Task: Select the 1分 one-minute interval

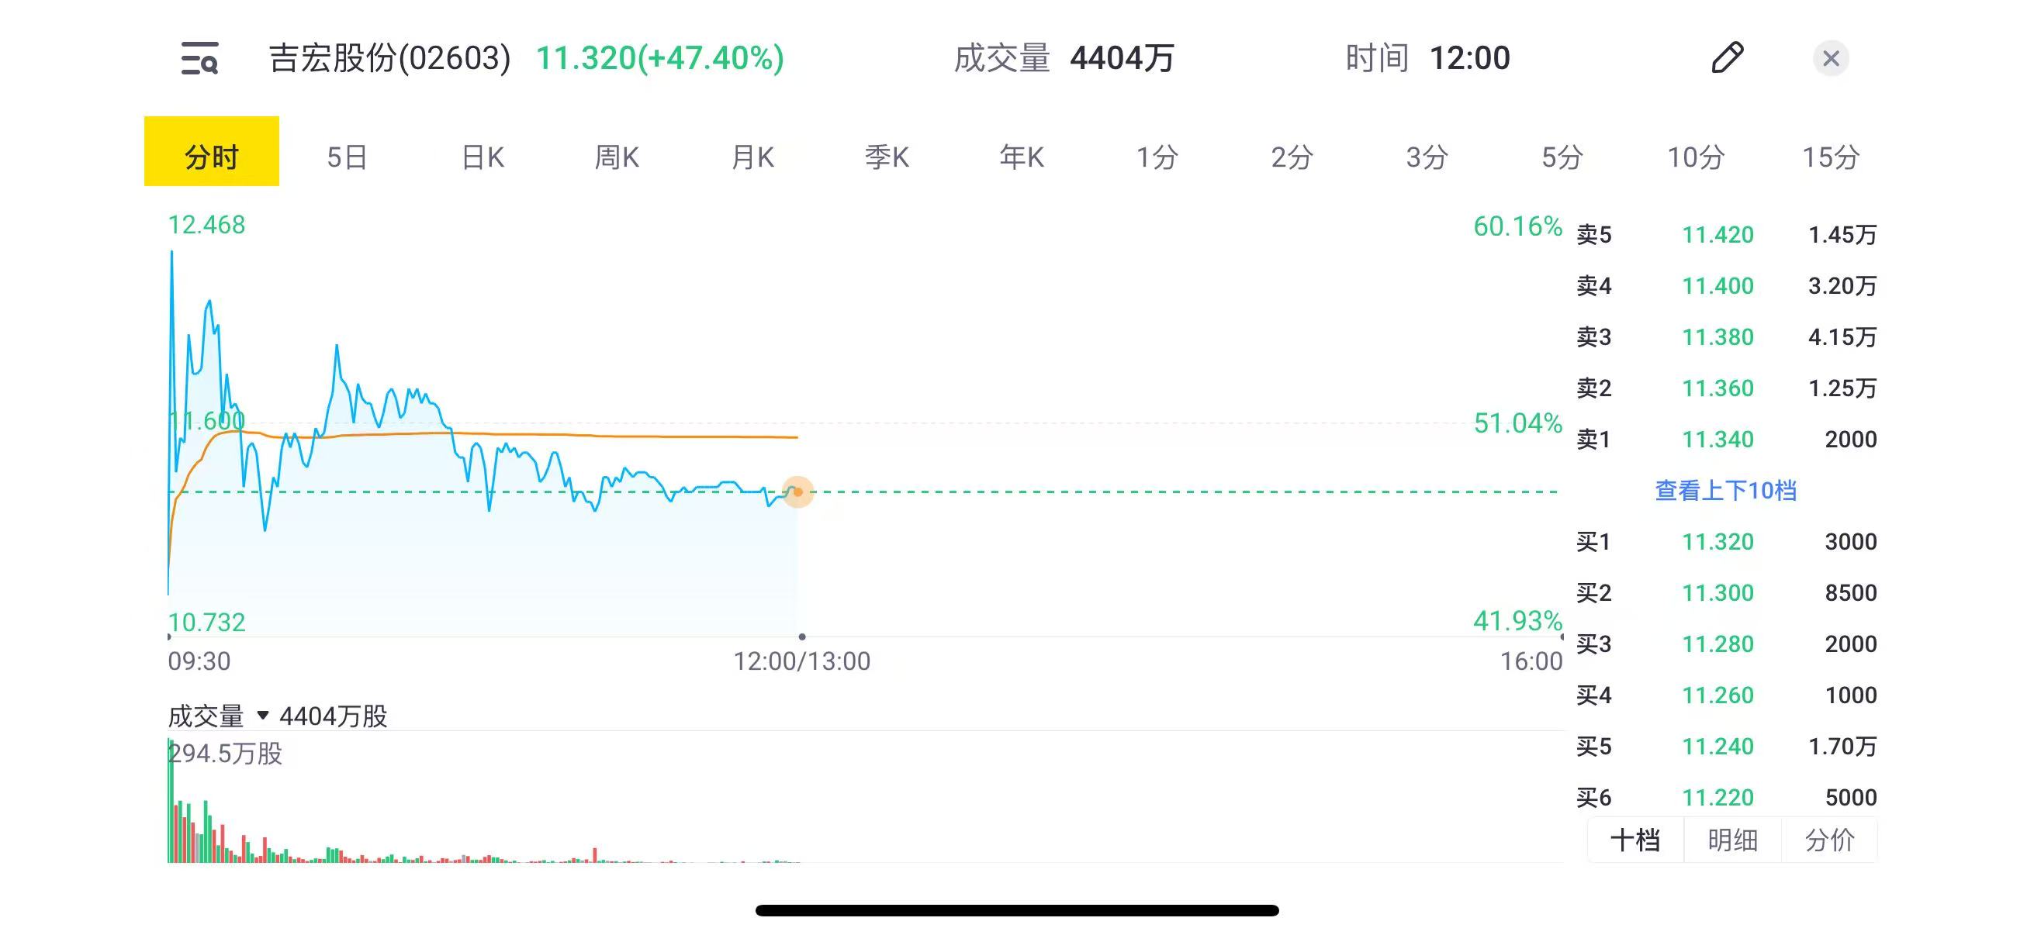Action: [1157, 157]
